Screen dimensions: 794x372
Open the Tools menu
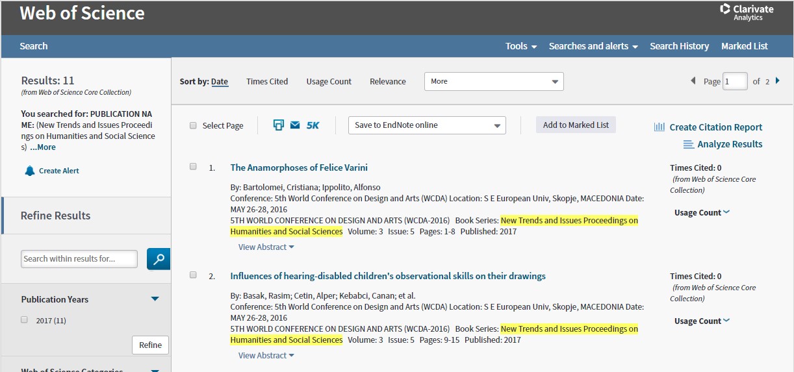tap(521, 46)
